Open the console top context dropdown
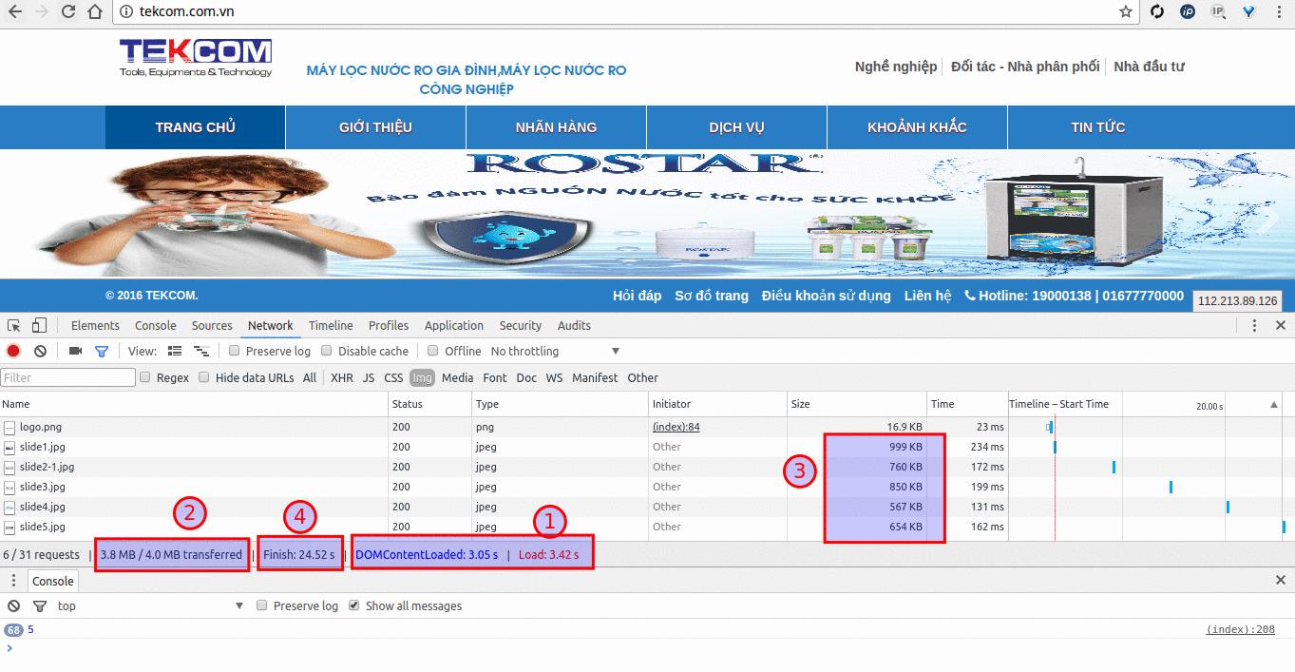 [150, 605]
